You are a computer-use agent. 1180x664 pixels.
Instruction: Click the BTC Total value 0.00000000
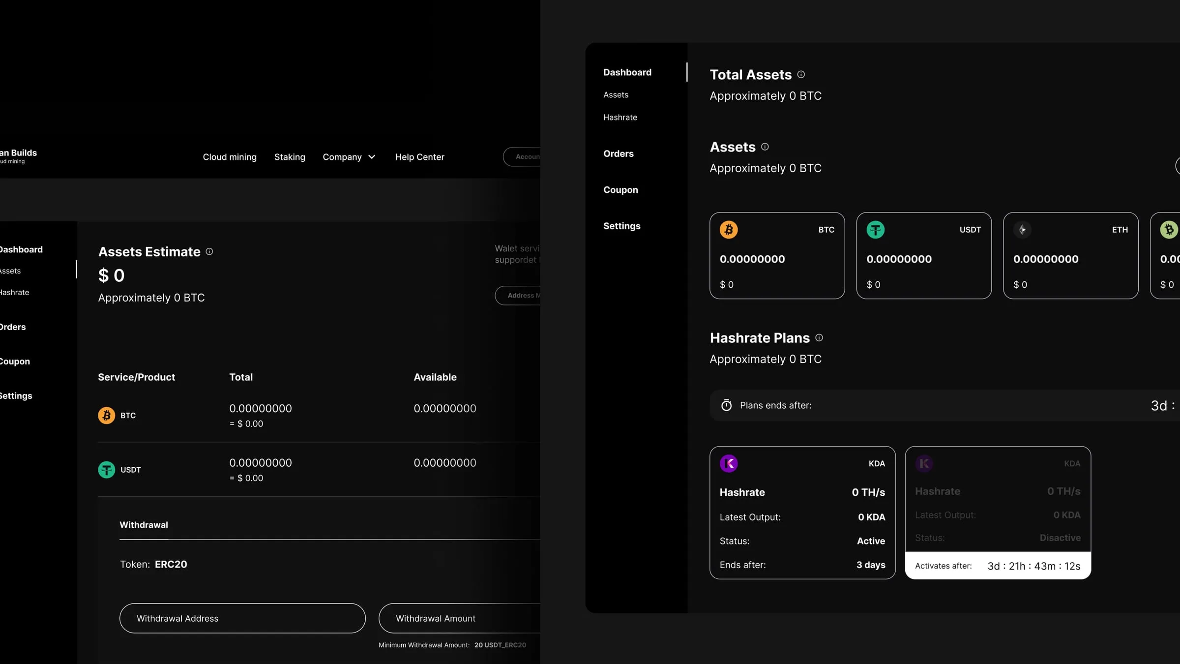(261, 408)
